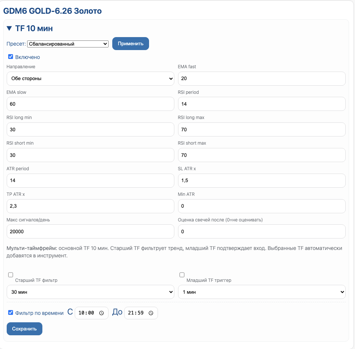Collapse the TF 10 мин section
The image size is (355, 349).
(x=9, y=29)
